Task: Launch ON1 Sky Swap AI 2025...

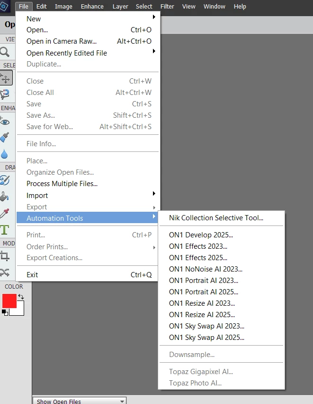Action: click(x=222, y=337)
